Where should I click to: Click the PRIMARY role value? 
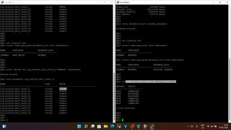pos(42,55)
